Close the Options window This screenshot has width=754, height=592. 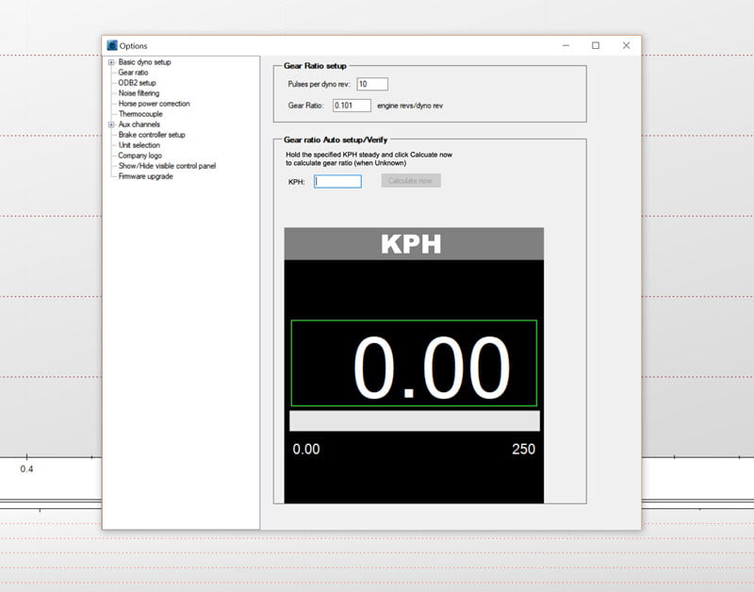click(626, 45)
